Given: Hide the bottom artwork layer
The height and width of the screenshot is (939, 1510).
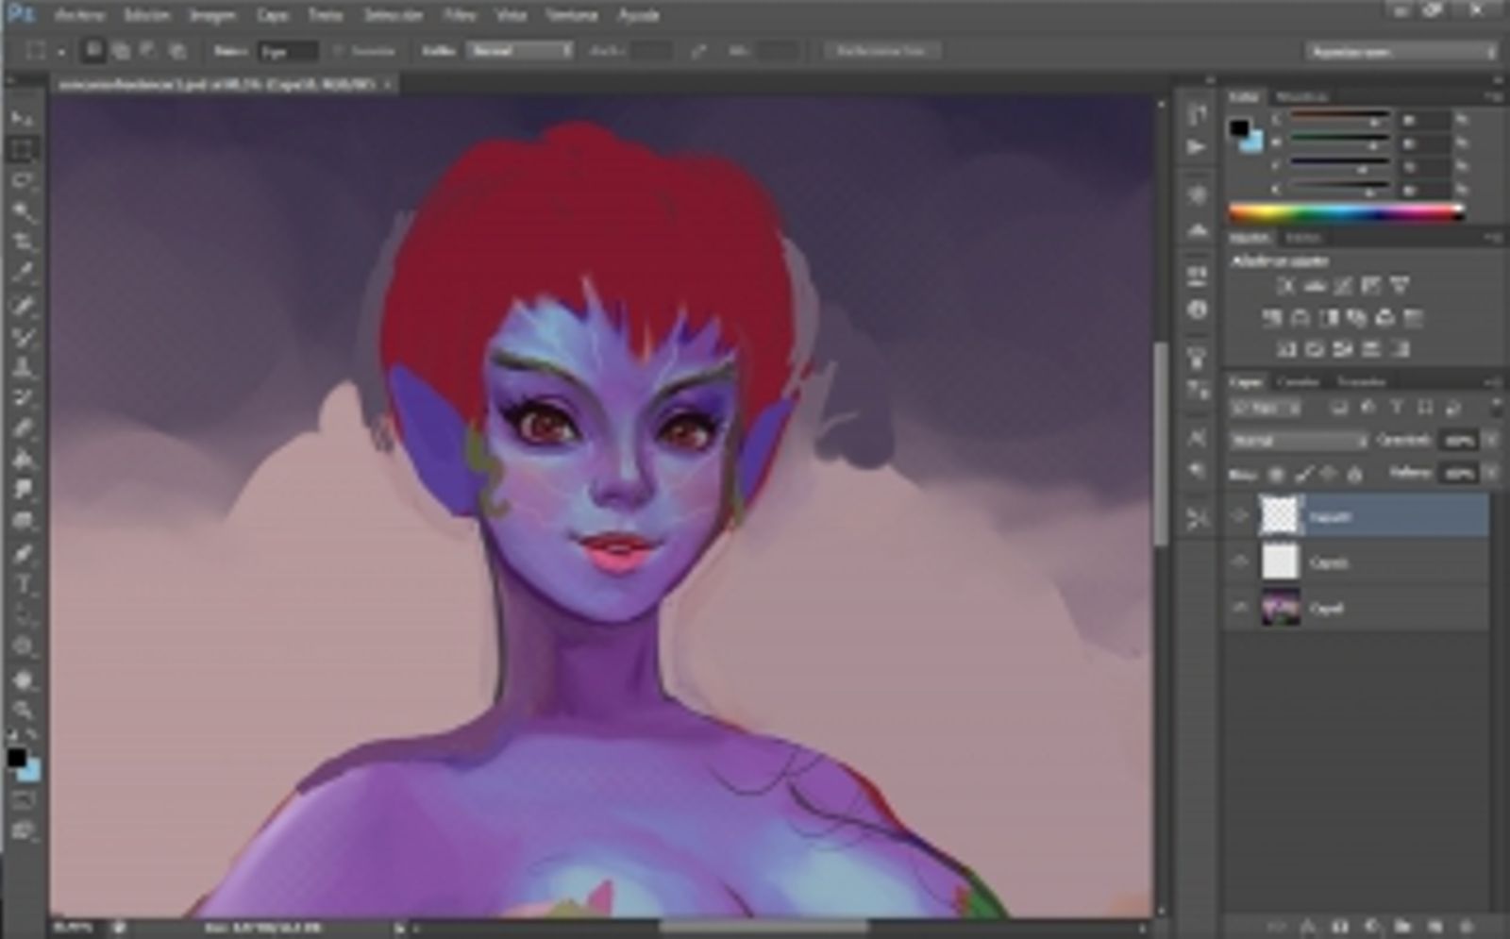Looking at the screenshot, I should click(x=1240, y=609).
